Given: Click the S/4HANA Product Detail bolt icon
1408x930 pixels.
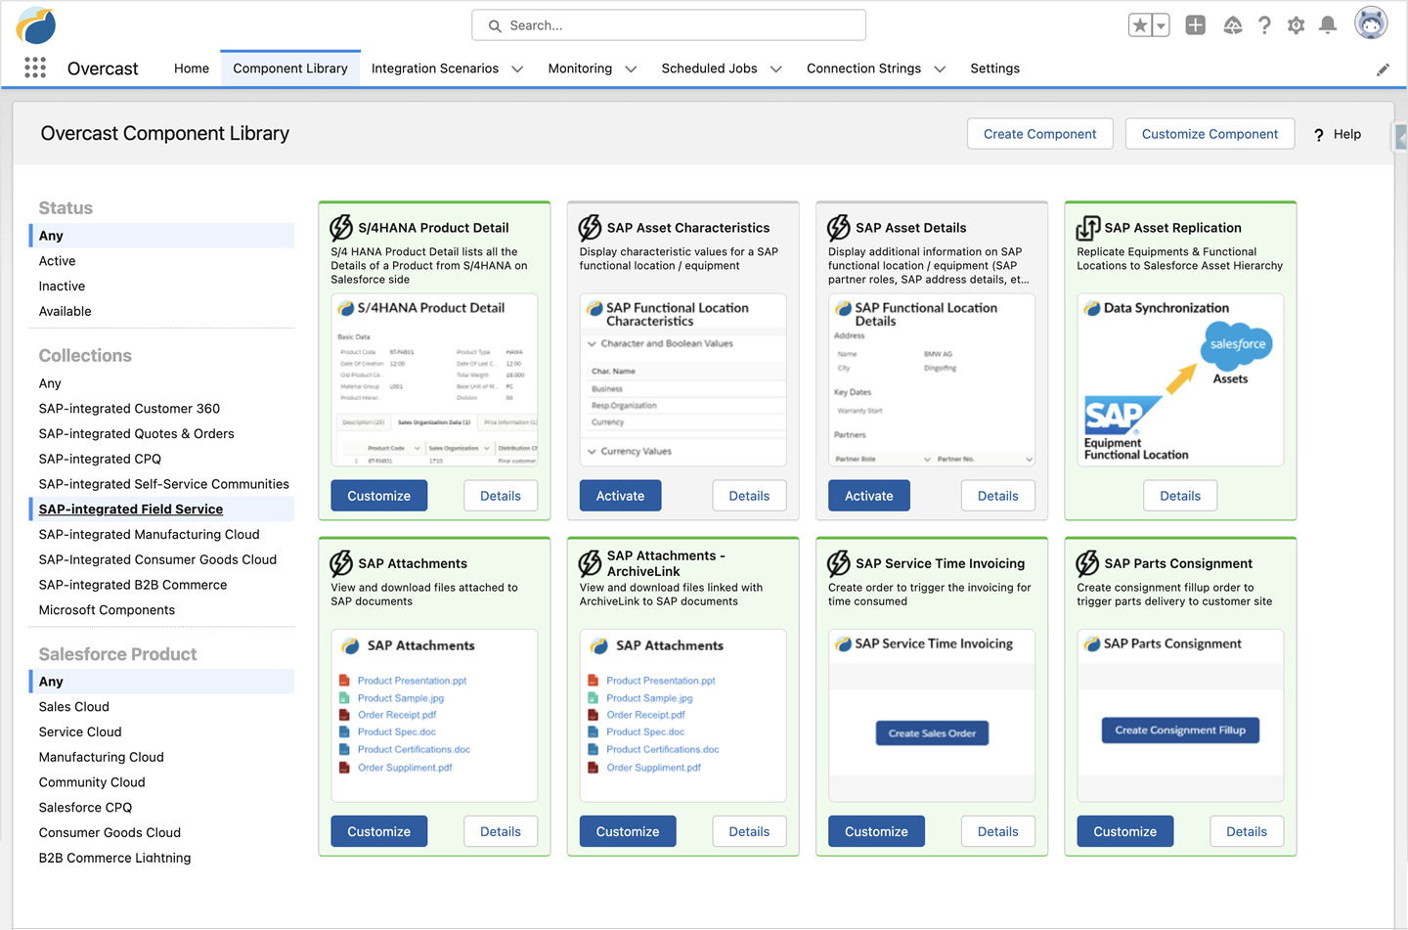Looking at the screenshot, I should coord(341,228).
